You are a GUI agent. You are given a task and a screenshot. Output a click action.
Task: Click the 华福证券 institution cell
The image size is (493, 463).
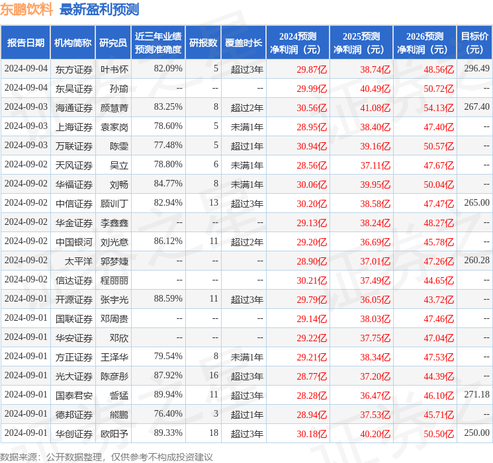(x=74, y=185)
